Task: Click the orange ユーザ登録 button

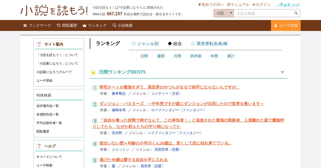Action: click(286, 25)
